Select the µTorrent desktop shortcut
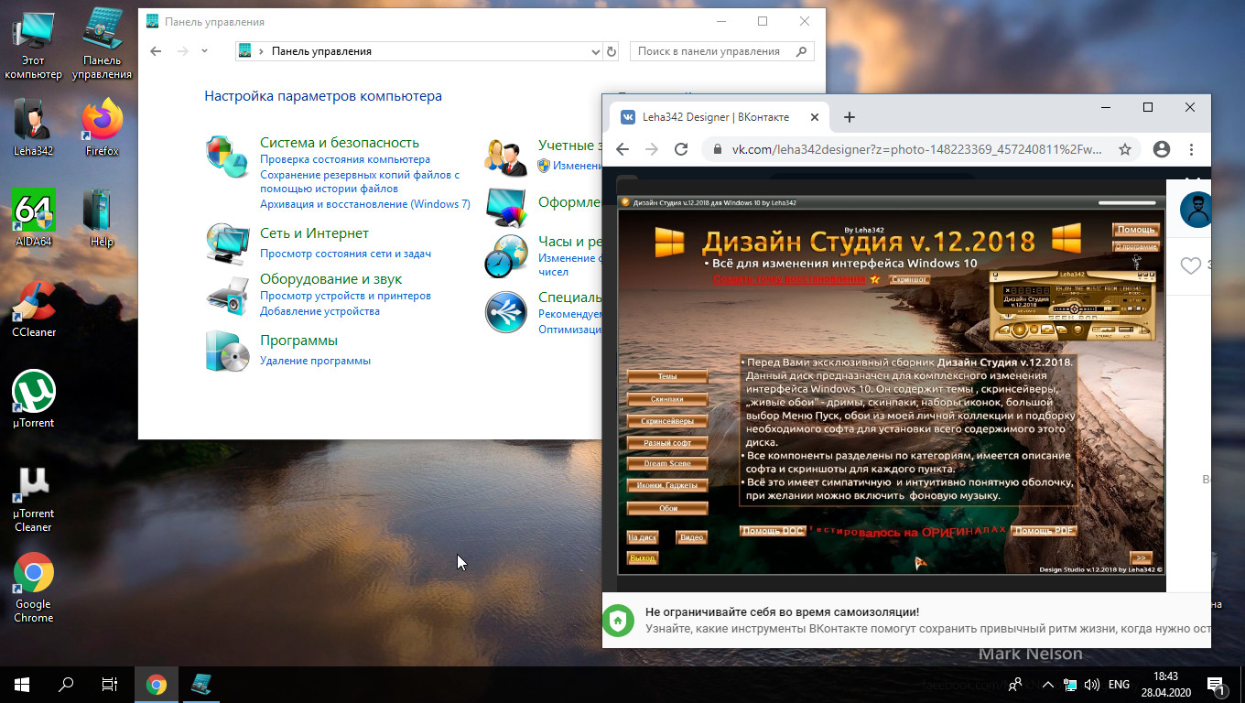 pos(33,399)
